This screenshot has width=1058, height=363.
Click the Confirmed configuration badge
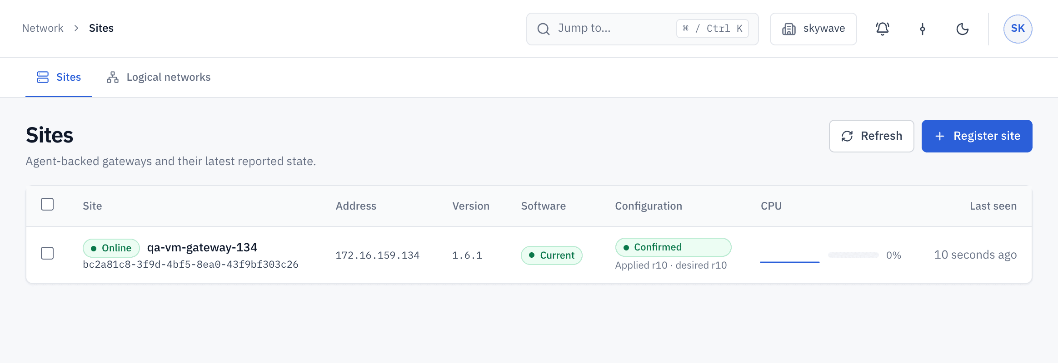coord(674,247)
